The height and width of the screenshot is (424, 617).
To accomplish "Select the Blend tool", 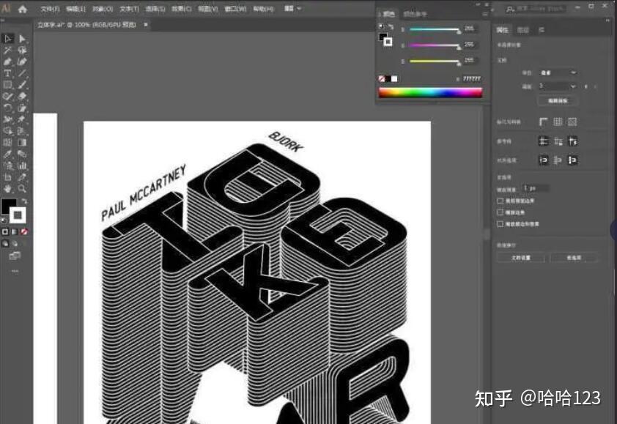I will [x=22, y=155].
